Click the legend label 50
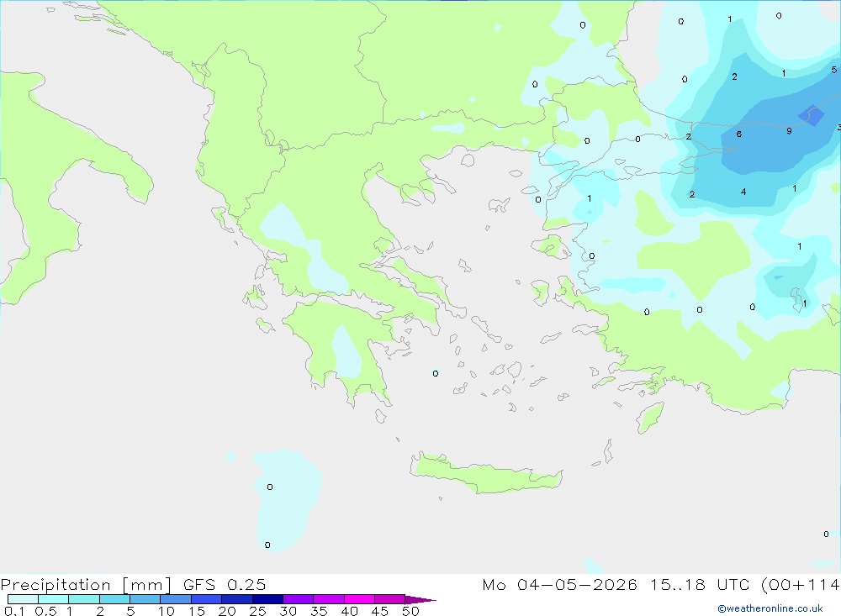The height and width of the screenshot is (616, 841). point(410,611)
